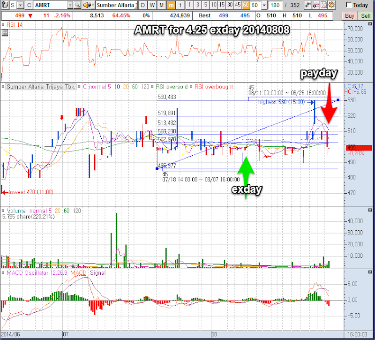
Task: Select the 30-minute interval button
Action: (x=230, y=5)
